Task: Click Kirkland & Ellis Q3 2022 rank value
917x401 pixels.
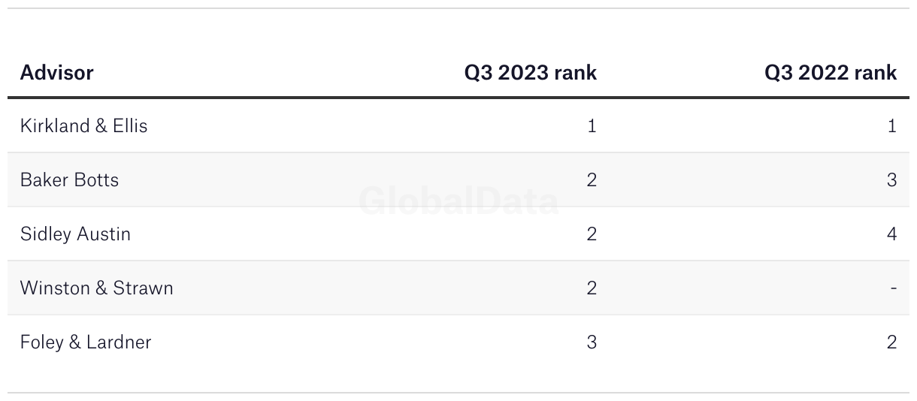Action: click(x=891, y=125)
